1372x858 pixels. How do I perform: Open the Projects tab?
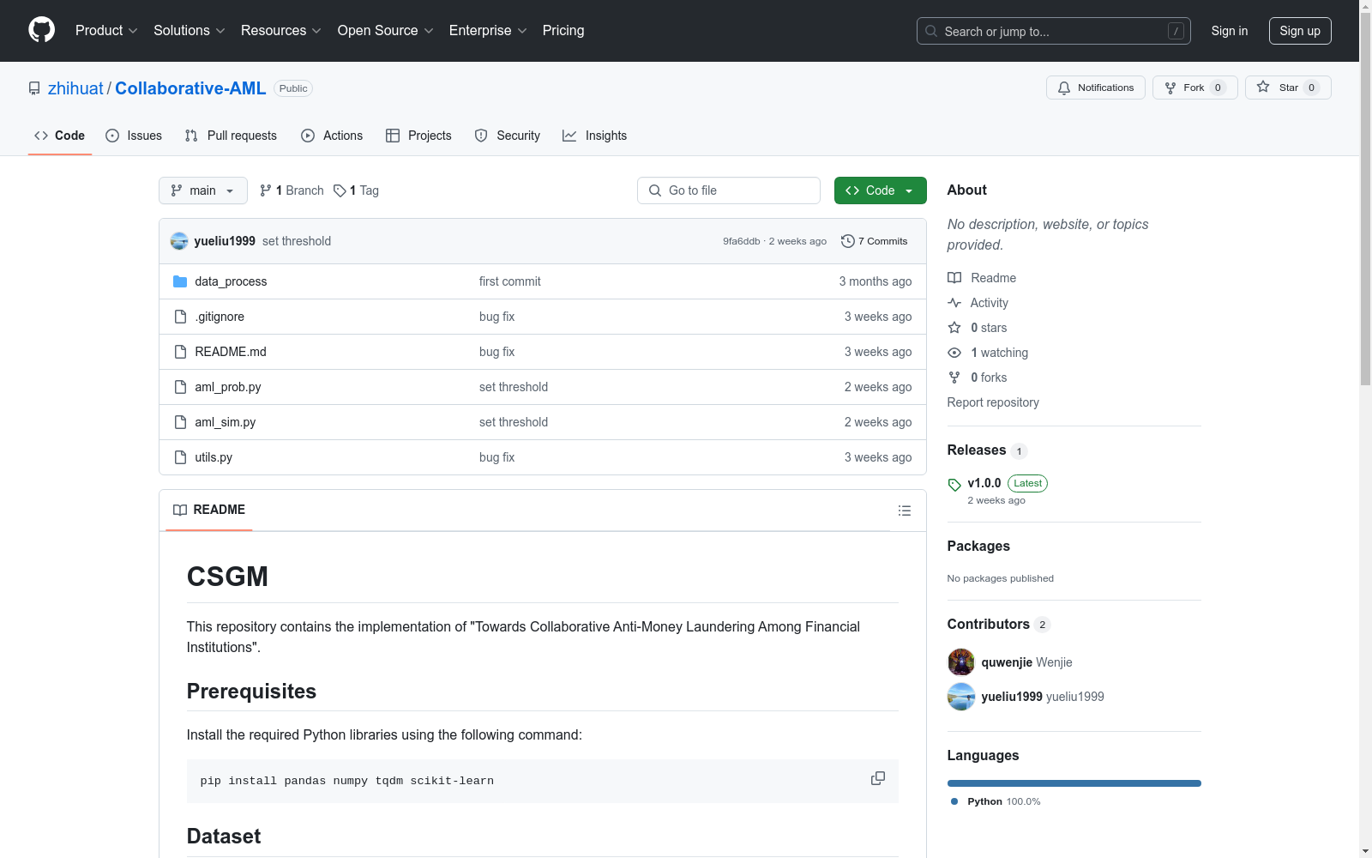418,136
